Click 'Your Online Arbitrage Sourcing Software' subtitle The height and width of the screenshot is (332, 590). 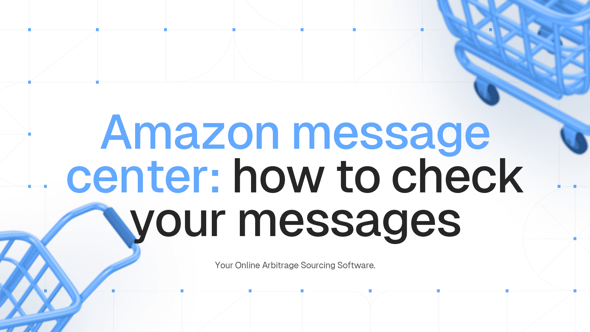coord(295,265)
